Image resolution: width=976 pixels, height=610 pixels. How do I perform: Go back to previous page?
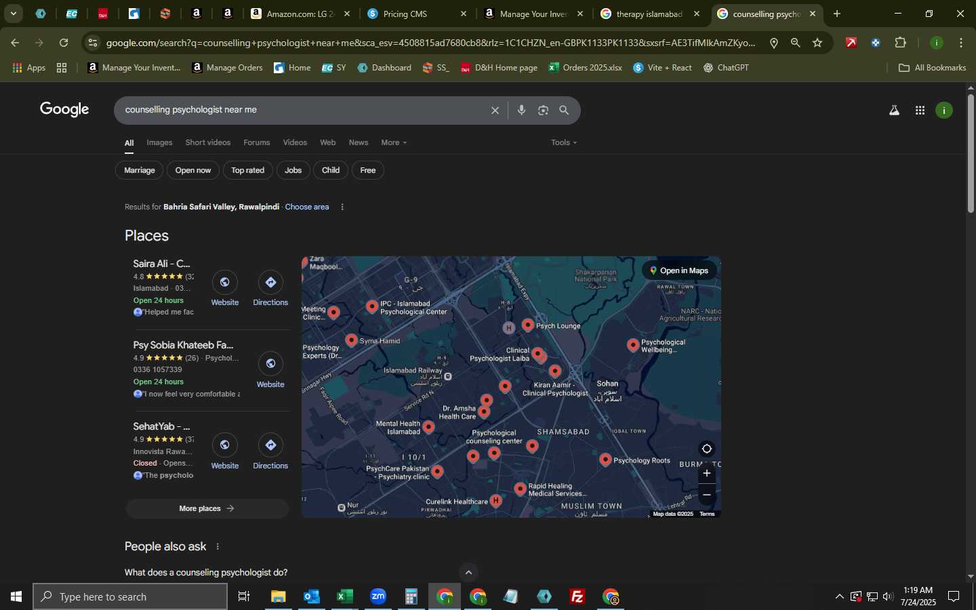[x=15, y=43]
